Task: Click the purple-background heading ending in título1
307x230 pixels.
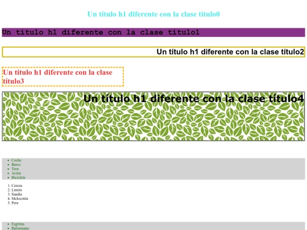Action: (x=153, y=32)
